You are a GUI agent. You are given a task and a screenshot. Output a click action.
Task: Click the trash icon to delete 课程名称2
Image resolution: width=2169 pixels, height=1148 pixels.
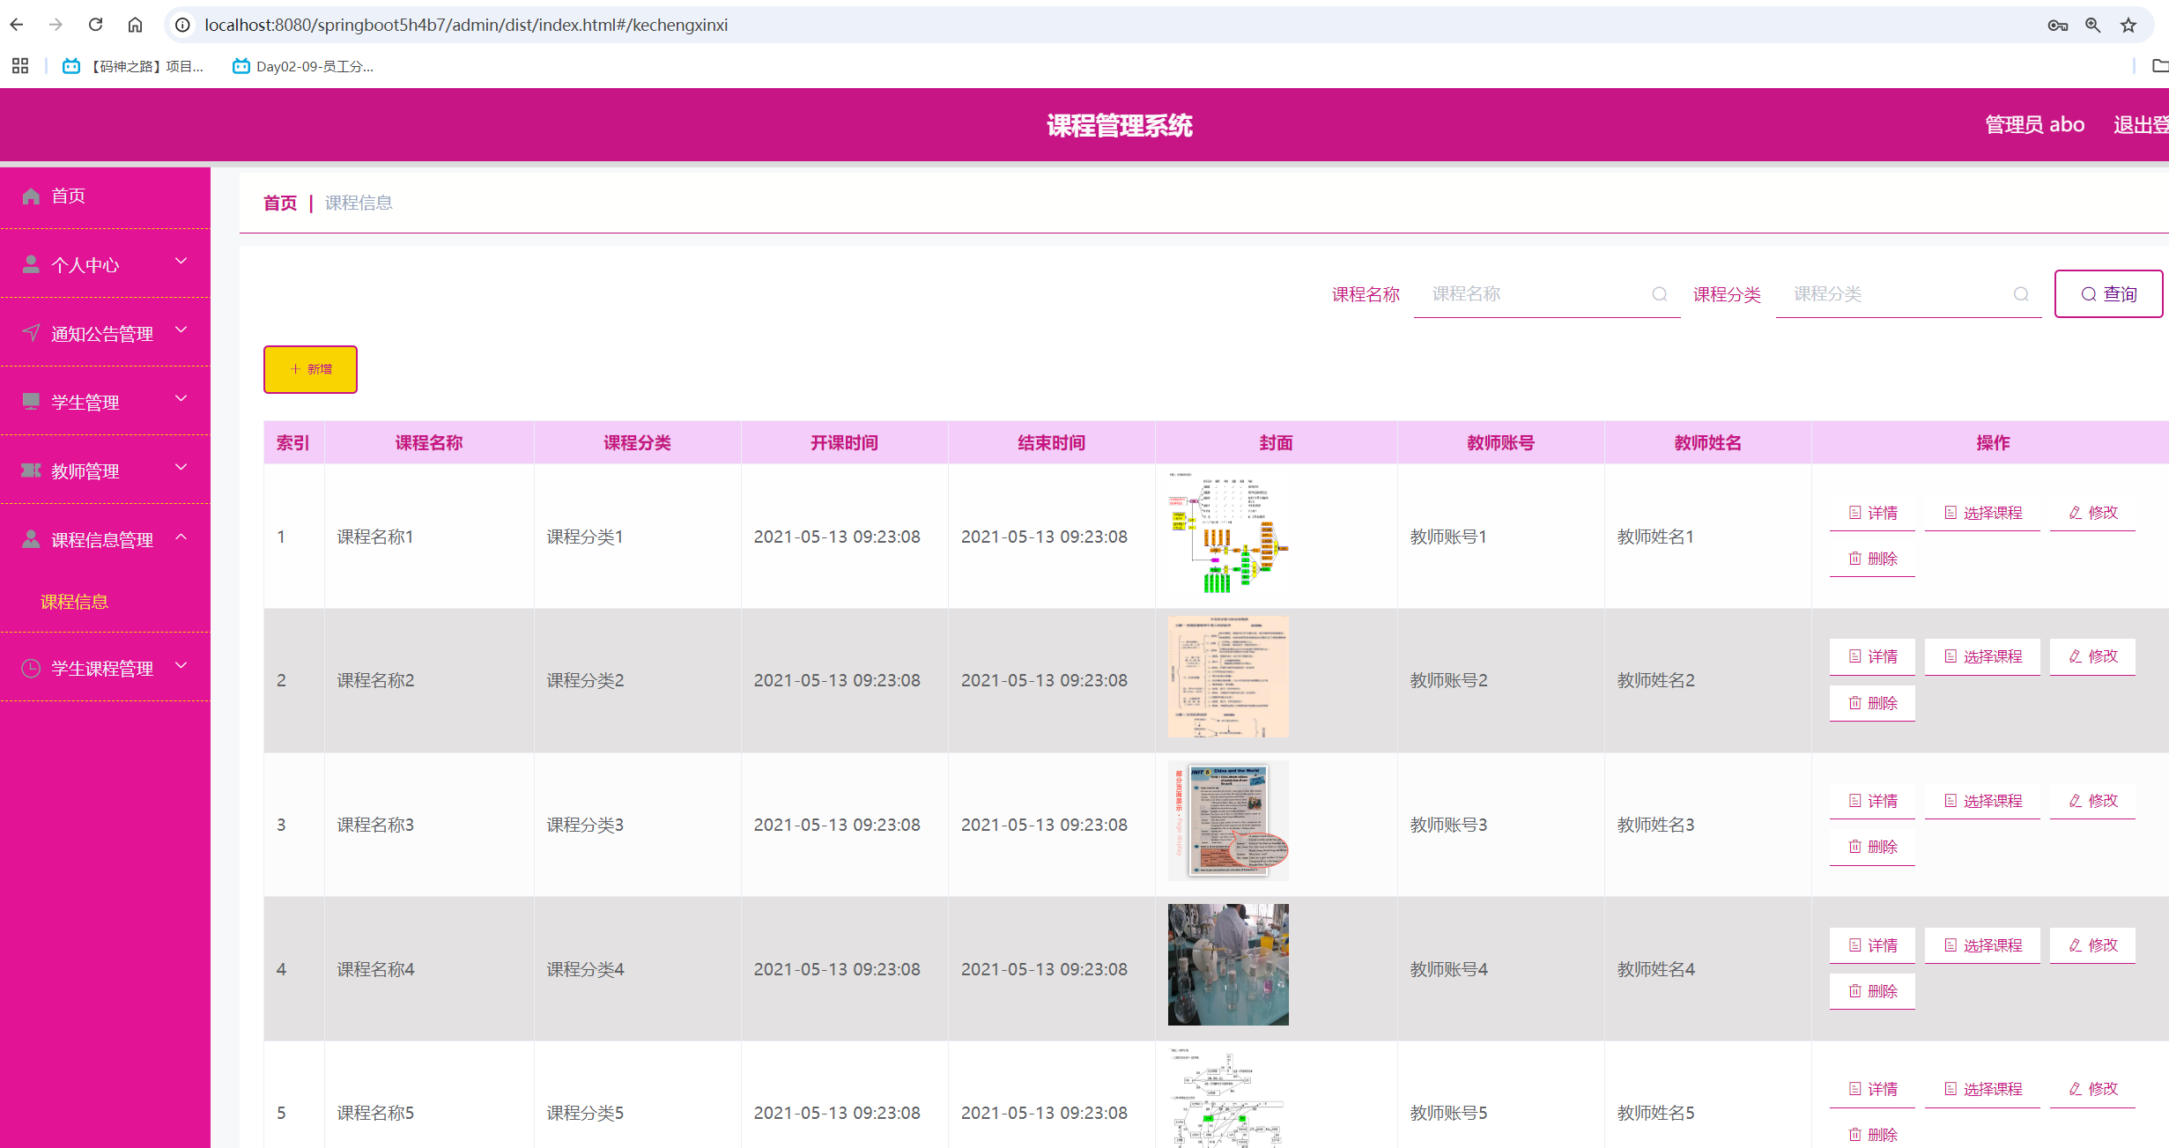point(1854,703)
